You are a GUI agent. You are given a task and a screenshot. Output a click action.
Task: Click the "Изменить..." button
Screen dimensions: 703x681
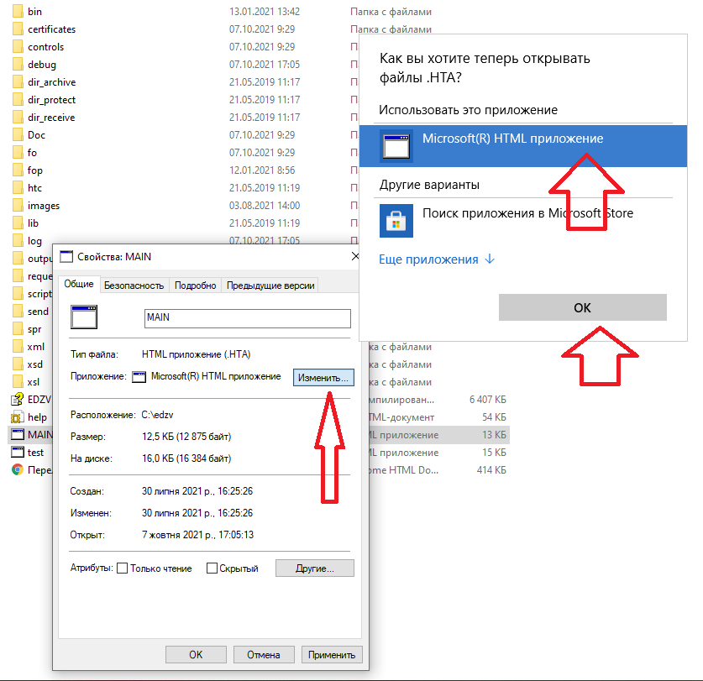coord(323,378)
